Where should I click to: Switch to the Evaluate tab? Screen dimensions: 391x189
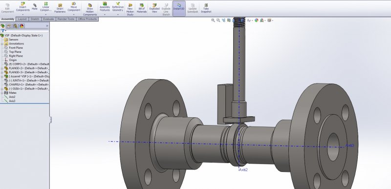(x=48, y=19)
